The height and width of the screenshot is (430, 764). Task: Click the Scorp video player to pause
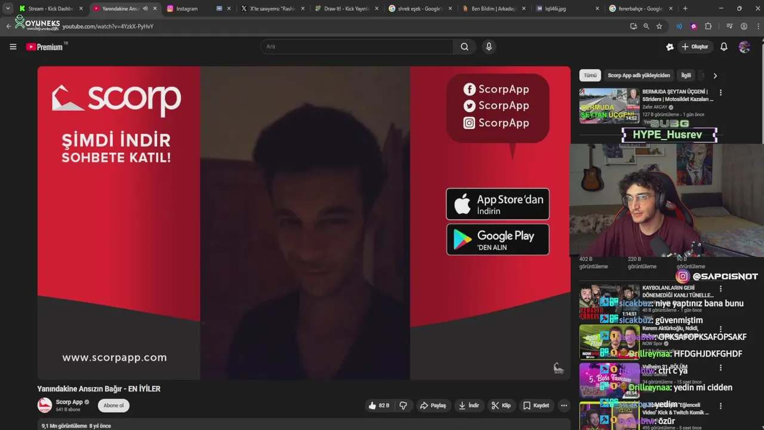point(304,223)
